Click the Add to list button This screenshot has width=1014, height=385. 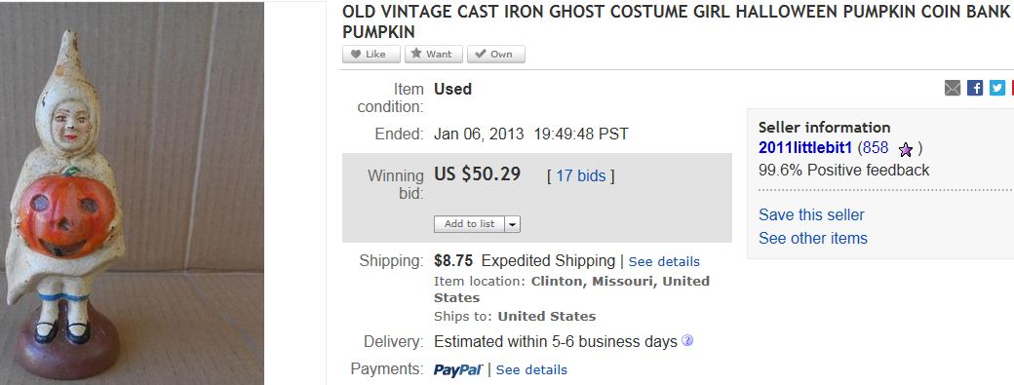[x=470, y=224]
